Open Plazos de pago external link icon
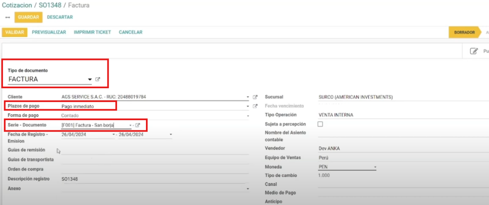Screen dimensions: 489x205 (255, 106)
